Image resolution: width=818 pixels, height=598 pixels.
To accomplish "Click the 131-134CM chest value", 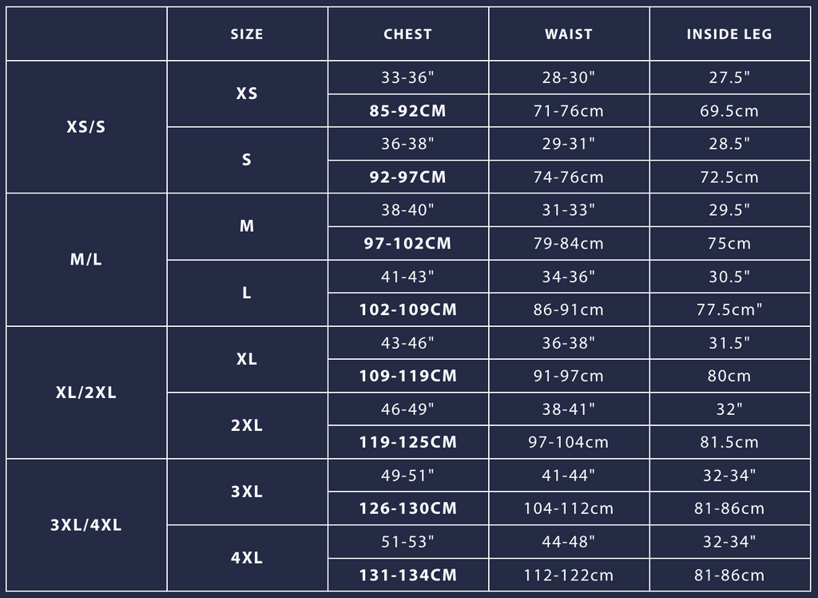I will click(408, 575).
